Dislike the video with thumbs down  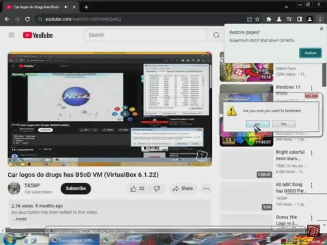156,189
